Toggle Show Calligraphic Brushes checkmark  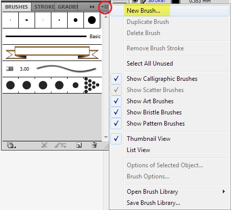pos(116,79)
